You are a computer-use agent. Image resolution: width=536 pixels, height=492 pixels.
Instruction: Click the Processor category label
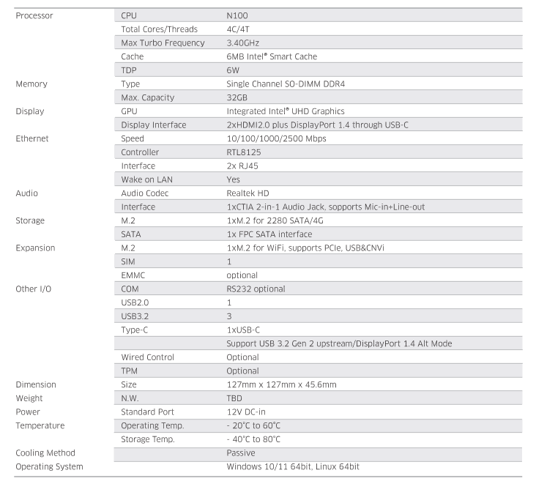[34, 15]
